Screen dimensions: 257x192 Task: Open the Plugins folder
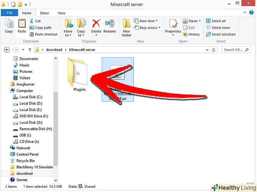click(x=78, y=75)
